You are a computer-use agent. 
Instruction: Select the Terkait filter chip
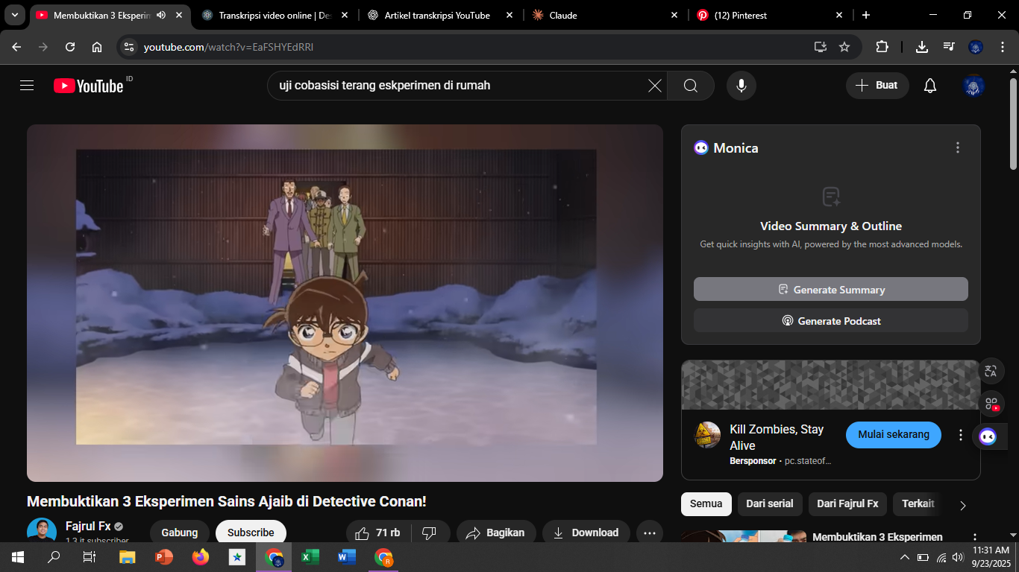tap(918, 503)
